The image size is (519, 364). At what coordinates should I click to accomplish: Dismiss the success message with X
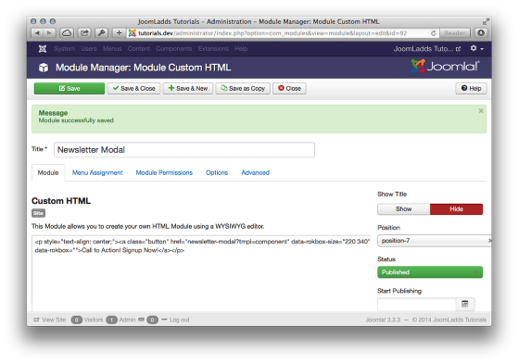481,111
